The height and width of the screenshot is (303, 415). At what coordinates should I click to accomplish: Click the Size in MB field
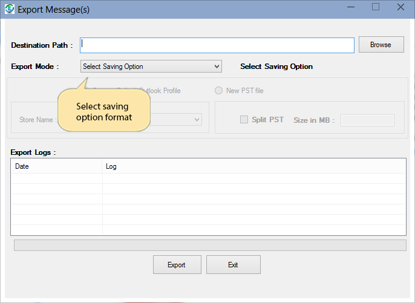[x=367, y=120]
